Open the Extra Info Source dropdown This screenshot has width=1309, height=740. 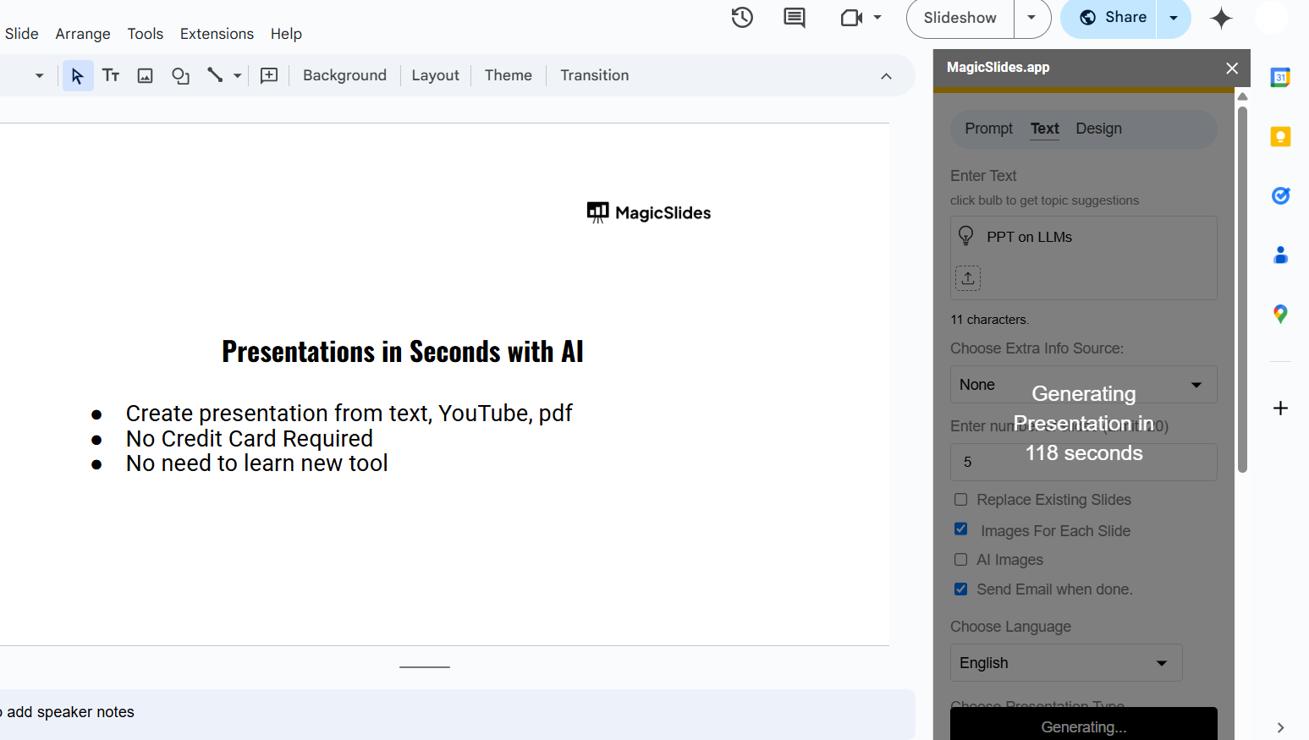click(x=1083, y=385)
